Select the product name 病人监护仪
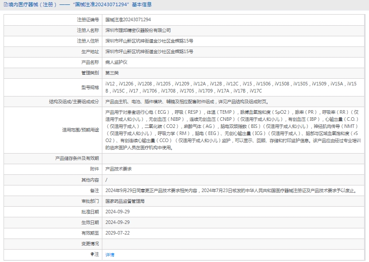Image resolution: width=369 pixels, height=262 pixels. tap(116, 62)
